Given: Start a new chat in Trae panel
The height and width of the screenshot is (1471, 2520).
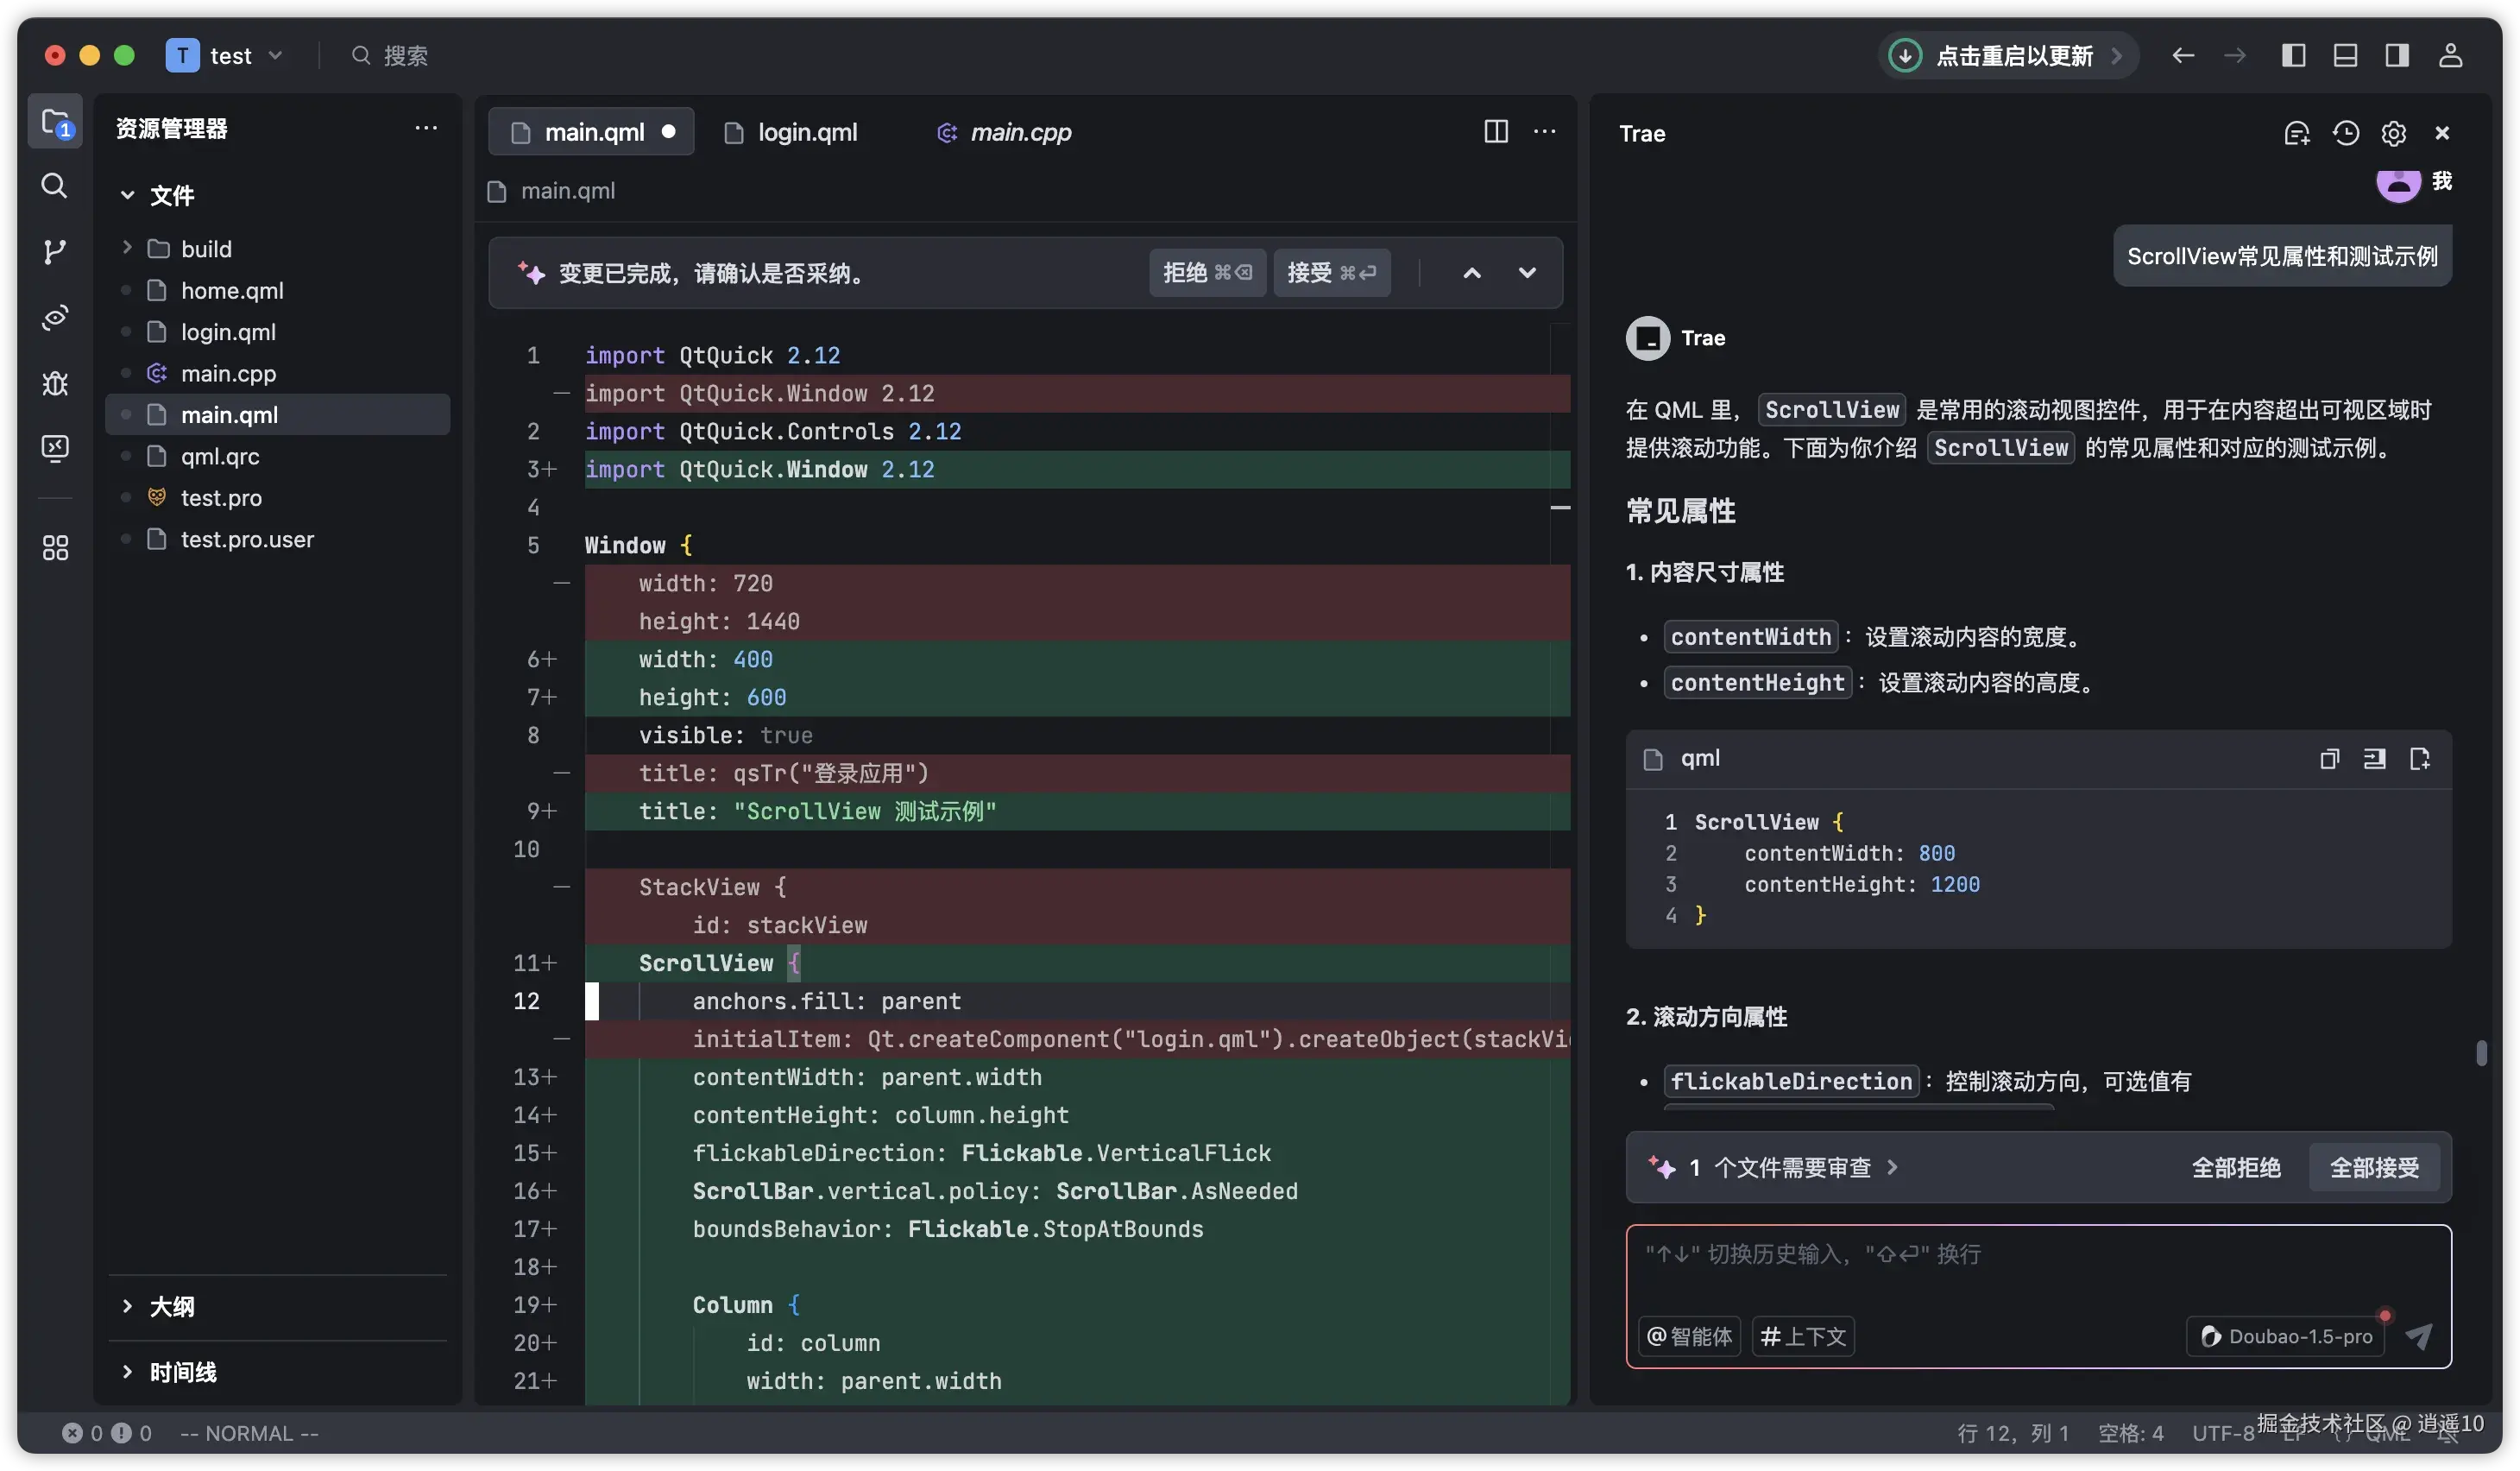Looking at the screenshot, I should (2296, 133).
